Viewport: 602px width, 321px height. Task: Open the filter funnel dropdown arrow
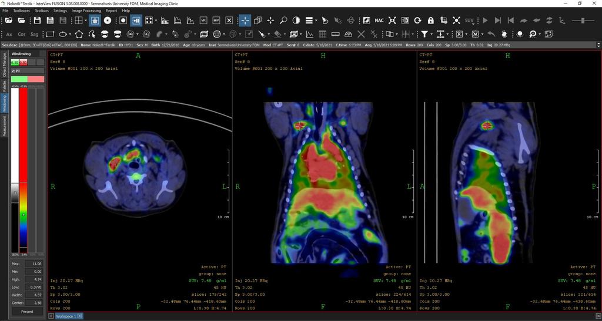click(x=431, y=34)
